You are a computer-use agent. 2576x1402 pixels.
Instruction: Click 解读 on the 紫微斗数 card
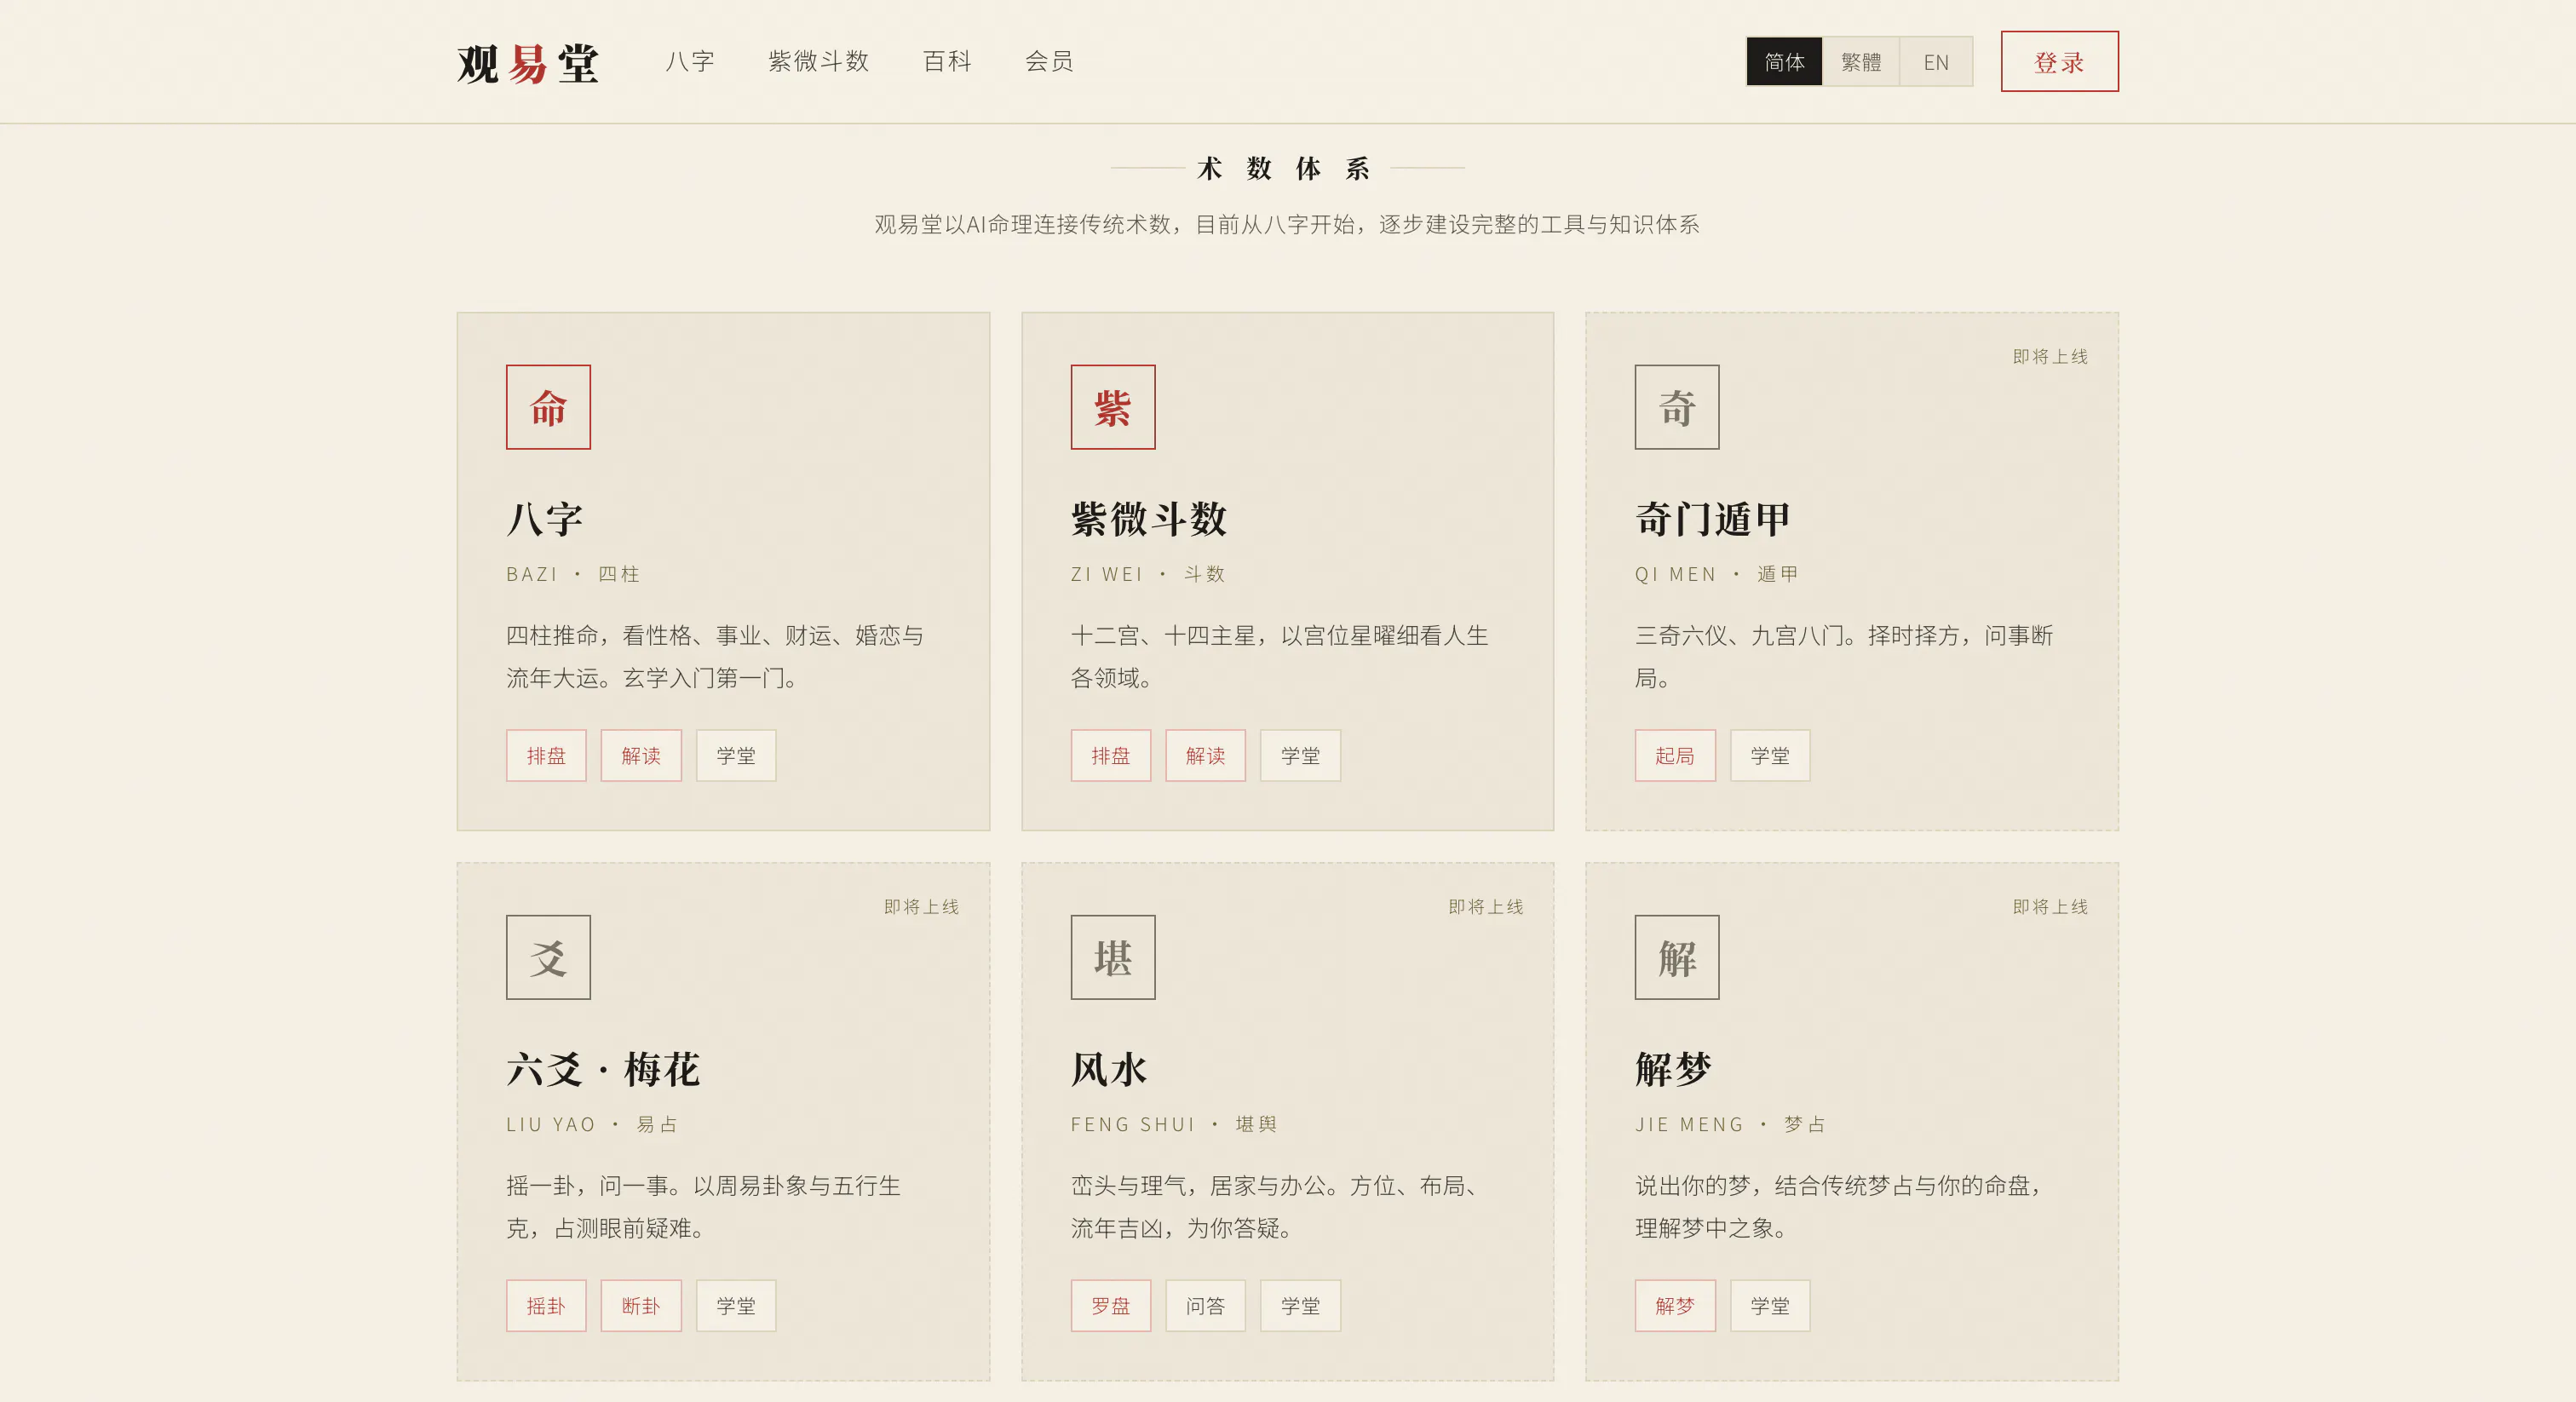pos(1205,756)
